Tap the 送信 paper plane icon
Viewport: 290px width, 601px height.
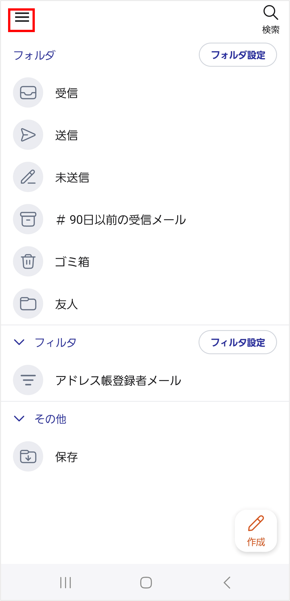pyautogui.click(x=28, y=135)
